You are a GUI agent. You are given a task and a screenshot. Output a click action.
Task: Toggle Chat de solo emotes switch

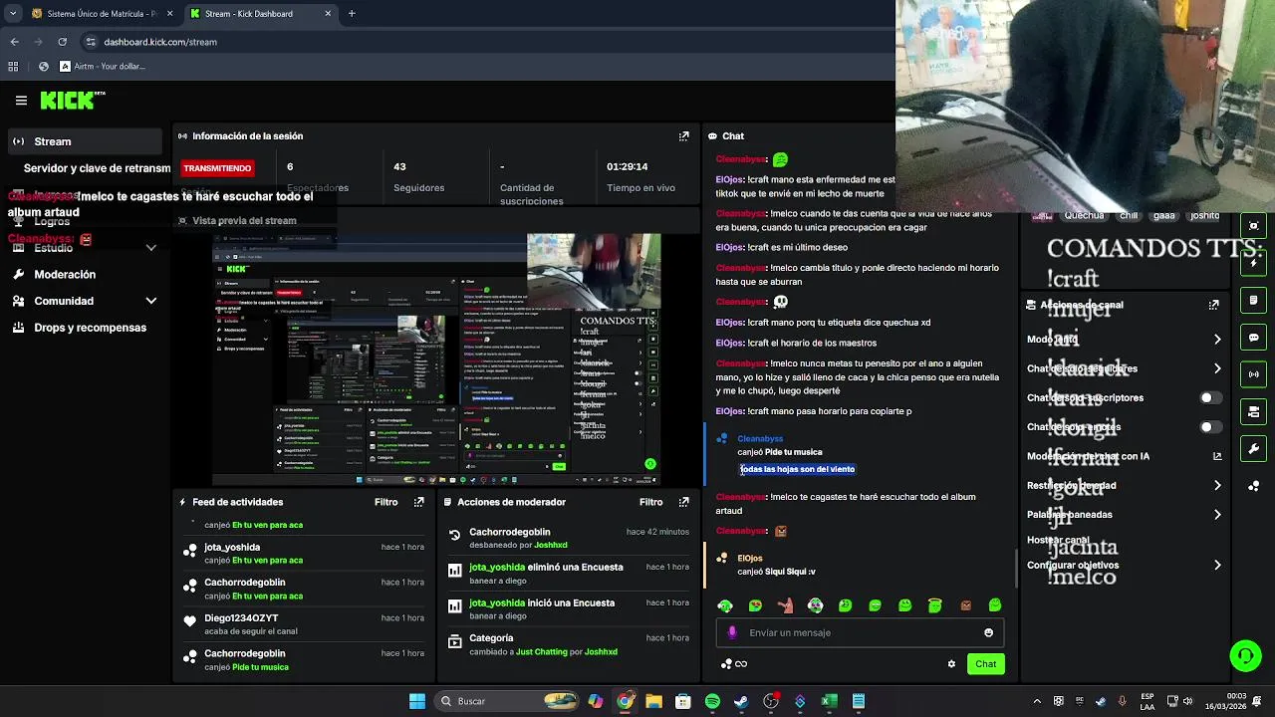tap(1210, 427)
